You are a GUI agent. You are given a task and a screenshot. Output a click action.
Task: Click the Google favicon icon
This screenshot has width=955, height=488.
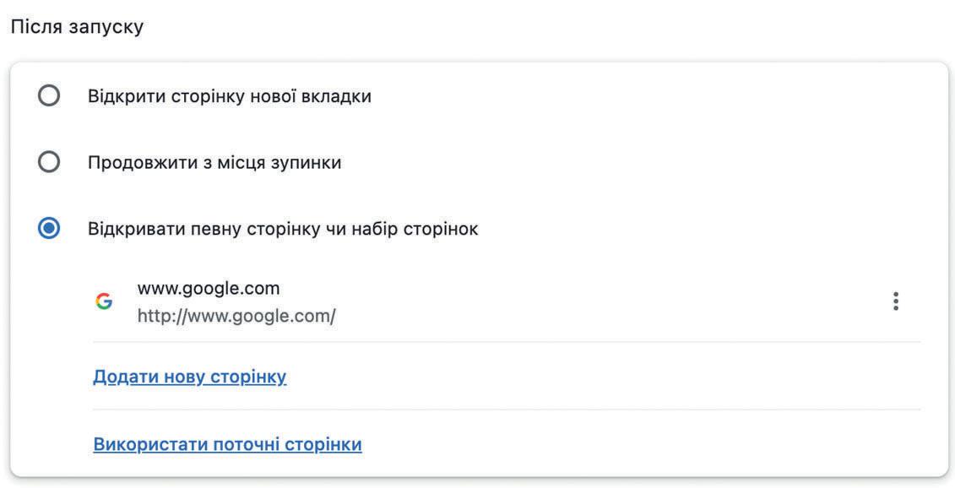104,301
